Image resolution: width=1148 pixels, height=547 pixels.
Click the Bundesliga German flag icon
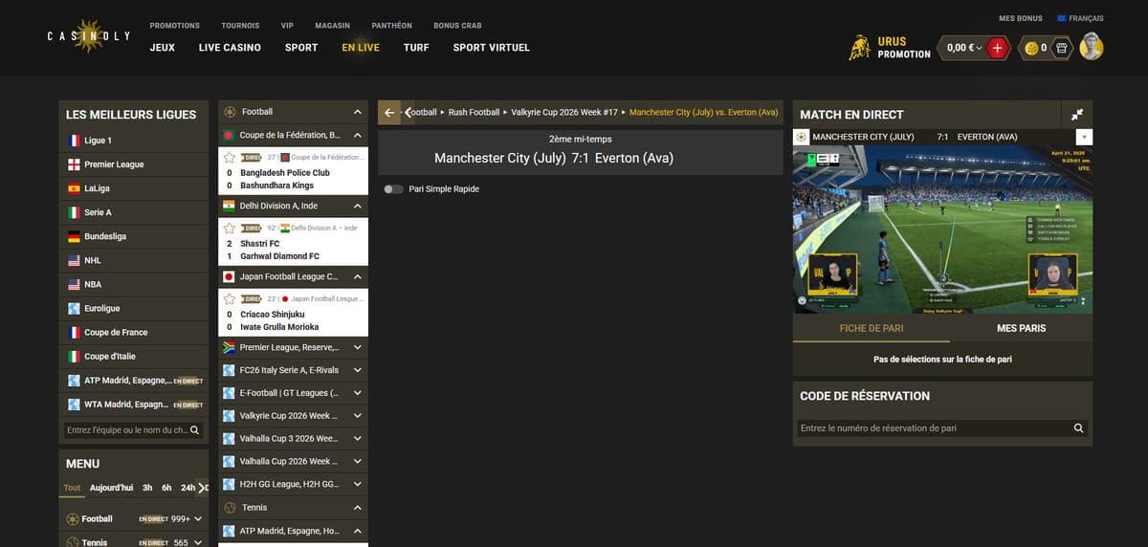(74, 236)
